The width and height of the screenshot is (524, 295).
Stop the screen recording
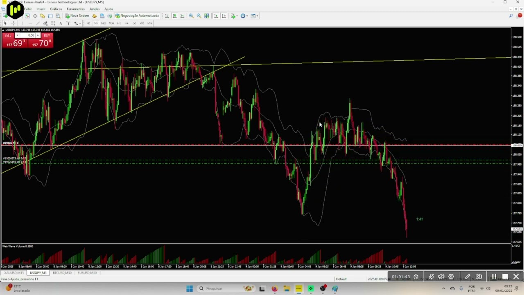pyautogui.click(x=505, y=277)
